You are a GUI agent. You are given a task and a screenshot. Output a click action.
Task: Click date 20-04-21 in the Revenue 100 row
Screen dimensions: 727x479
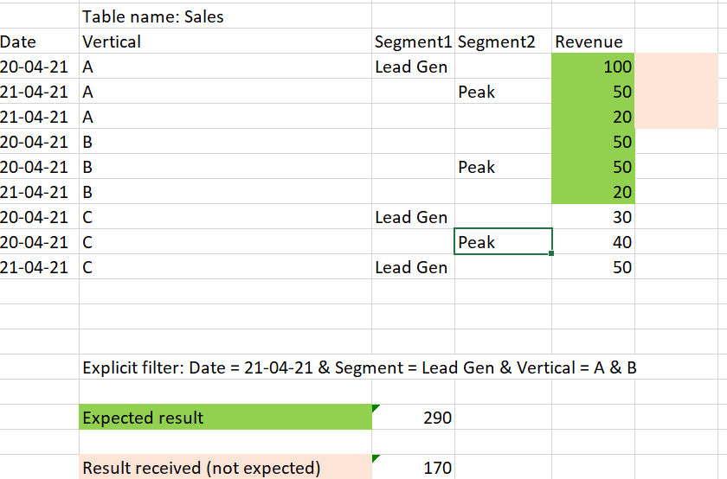(40, 67)
